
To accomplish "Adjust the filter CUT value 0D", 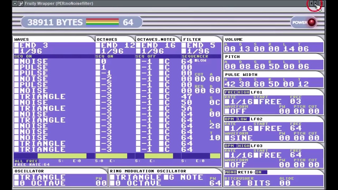I will coord(200,79).
